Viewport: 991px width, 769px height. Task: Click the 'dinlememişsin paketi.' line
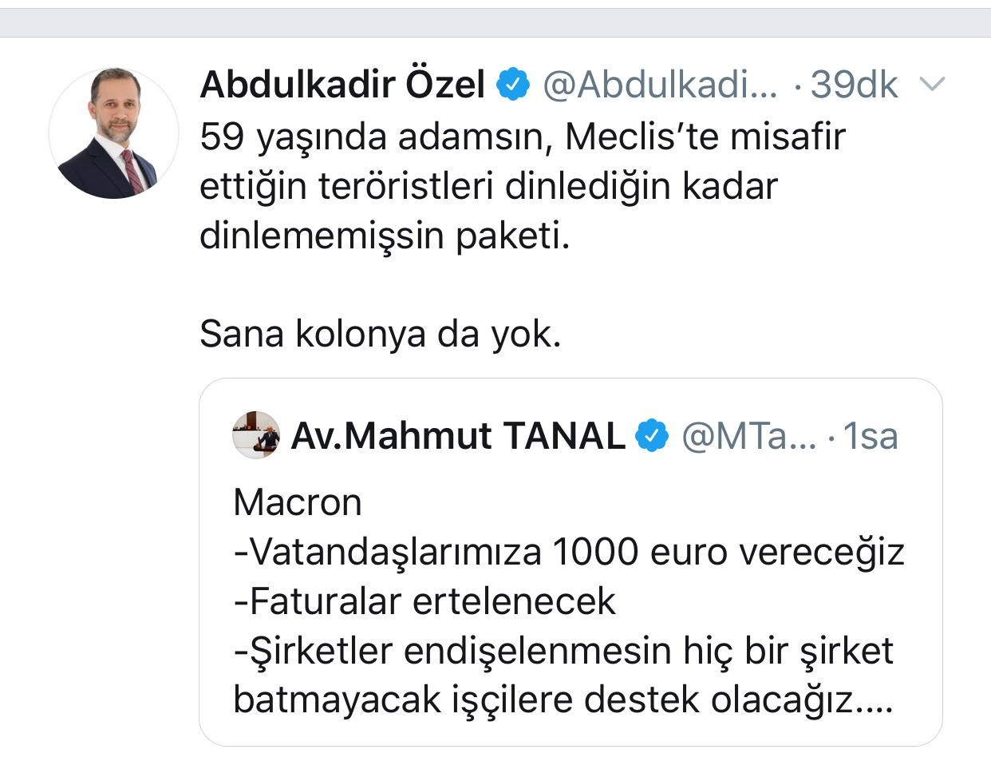point(385,236)
